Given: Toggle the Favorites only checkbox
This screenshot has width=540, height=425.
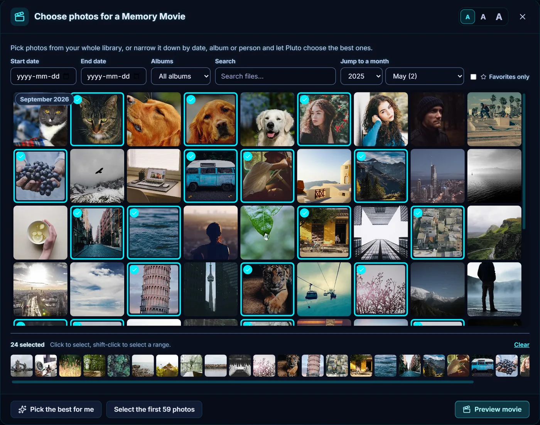Looking at the screenshot, I should (x=473, y=77).
